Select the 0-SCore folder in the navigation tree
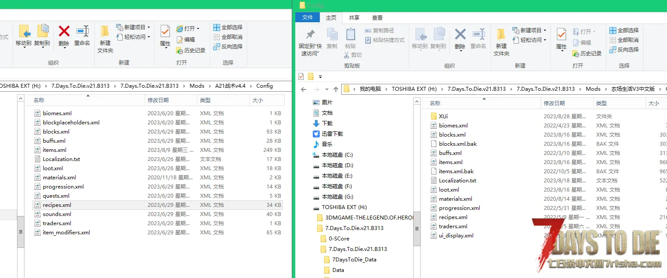 pos(335,238)
